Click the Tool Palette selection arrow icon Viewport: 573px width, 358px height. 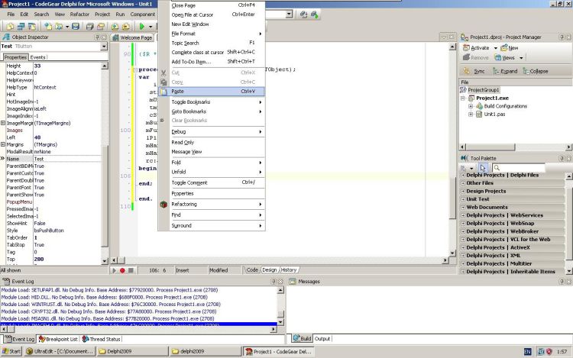[483, 168]
